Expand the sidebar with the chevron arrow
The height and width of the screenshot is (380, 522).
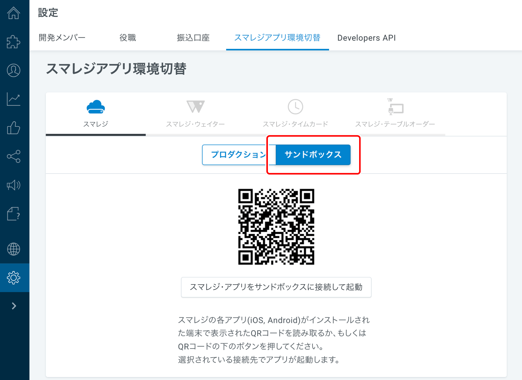point(14,306)
